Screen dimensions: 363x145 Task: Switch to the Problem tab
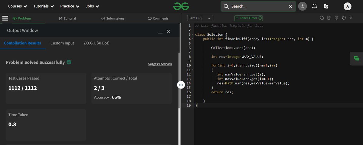[22, 18]
